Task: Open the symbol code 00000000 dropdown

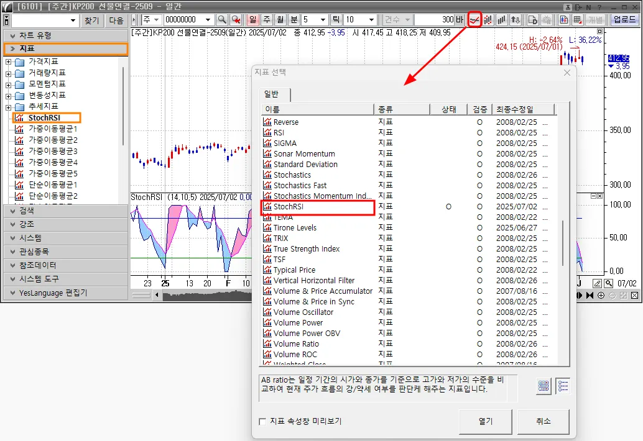Action: coord(208,20)
